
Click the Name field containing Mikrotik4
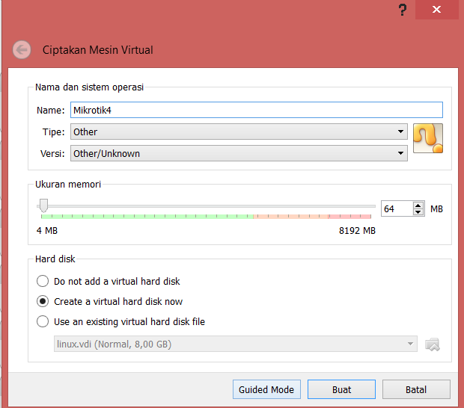(x=257, y=110)
